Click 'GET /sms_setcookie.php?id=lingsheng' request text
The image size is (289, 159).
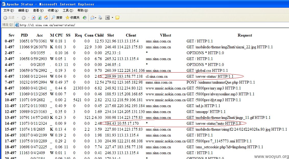pos(216,147)
